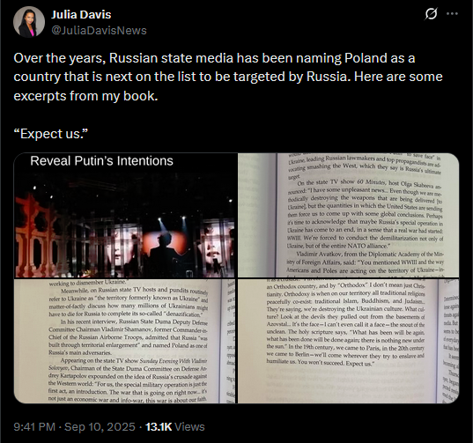Viewport: 473px width, 443px height.
Task: Click the Grok circle-slash icon
Action: (x=431, y=13)
